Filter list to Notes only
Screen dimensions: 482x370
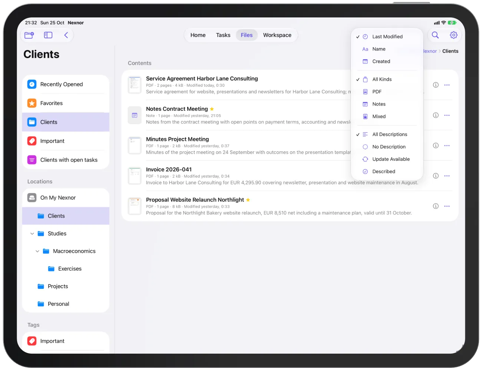387,104
